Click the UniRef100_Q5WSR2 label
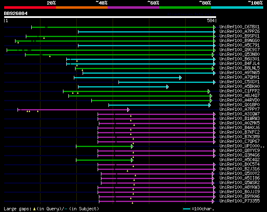Screen dimensions: 267x212 239,183
